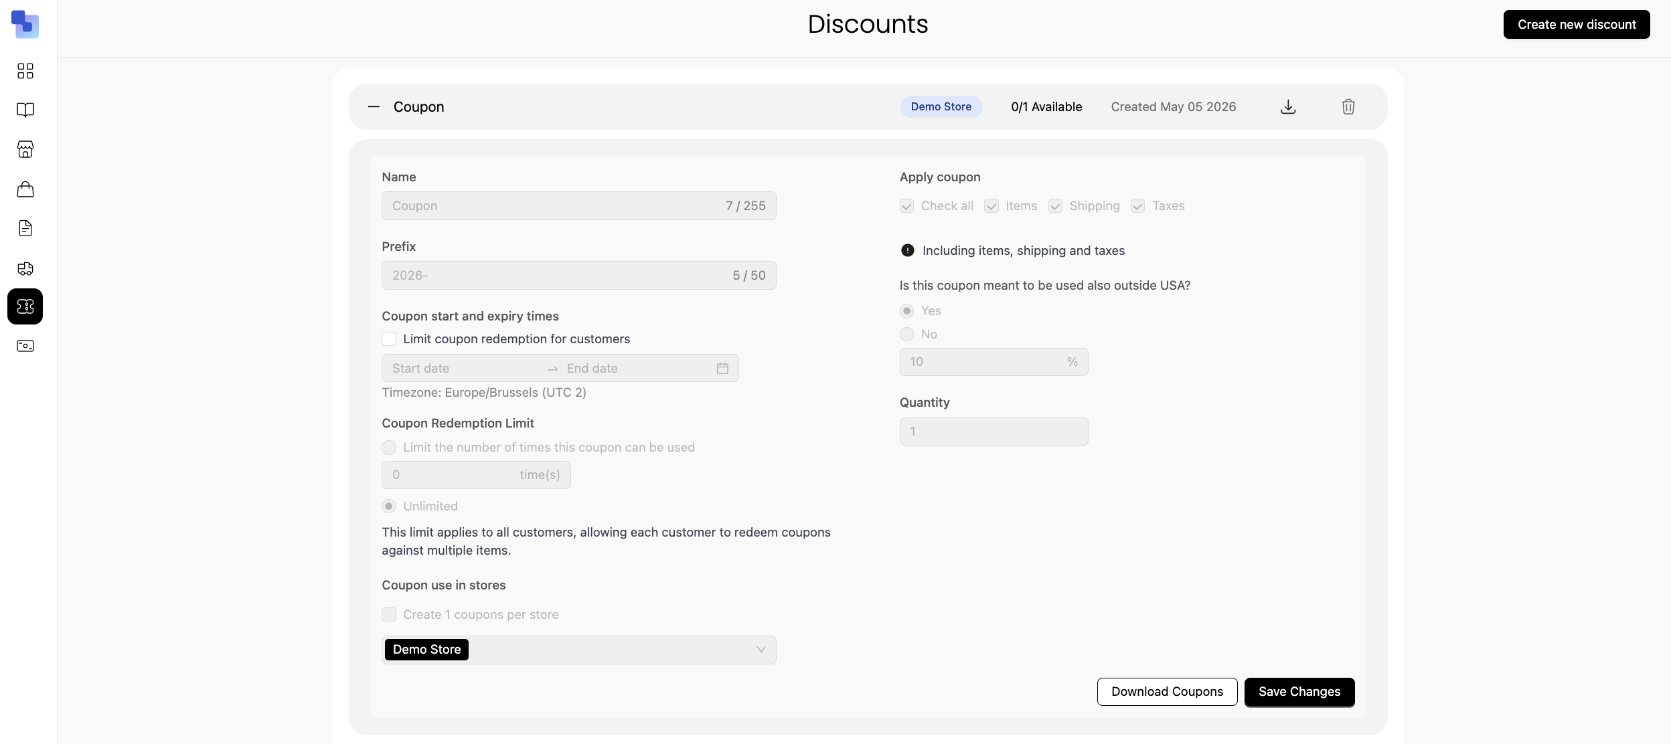
Task: Click the 7 / 255 character counter
Action: click(x=746, y=206)
